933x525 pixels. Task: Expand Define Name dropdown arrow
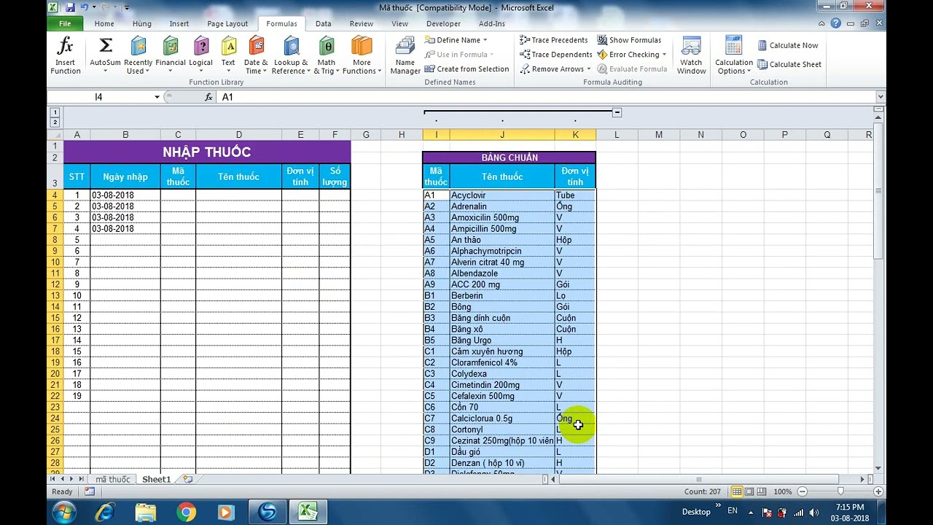[485, 40]
